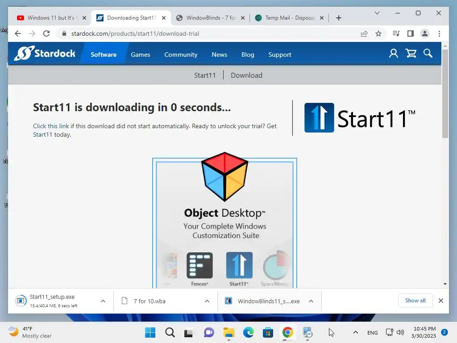The width and height of the screenshot is (457, 343).
Task: Show hidden system tray icons
Action: click(356, 332)
